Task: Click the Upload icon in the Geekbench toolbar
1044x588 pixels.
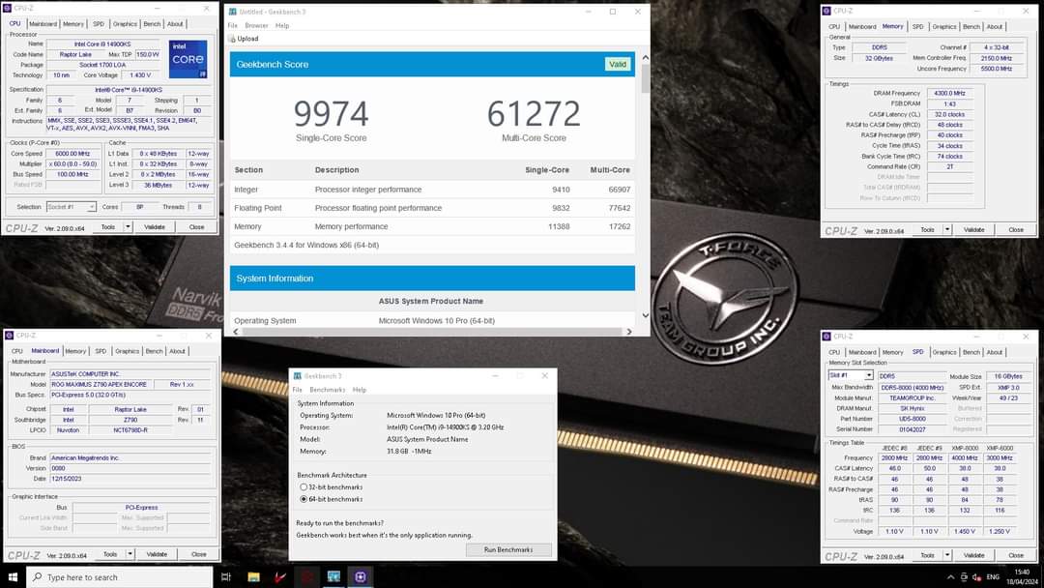Action: pos(232,39)
